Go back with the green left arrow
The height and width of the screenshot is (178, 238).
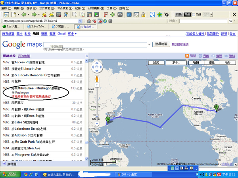[x=24, y=15]
